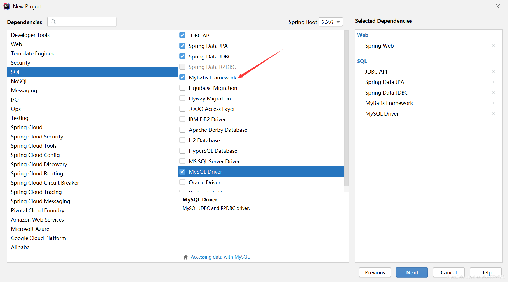Check Oracle Driver checkbox

click(182, 182)
